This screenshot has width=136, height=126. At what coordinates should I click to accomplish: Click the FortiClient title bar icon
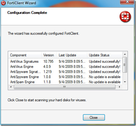(x=3, y=3)
